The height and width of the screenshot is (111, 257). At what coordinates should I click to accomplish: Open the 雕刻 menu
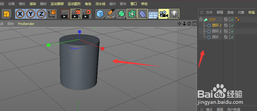[x=43, y=4]
